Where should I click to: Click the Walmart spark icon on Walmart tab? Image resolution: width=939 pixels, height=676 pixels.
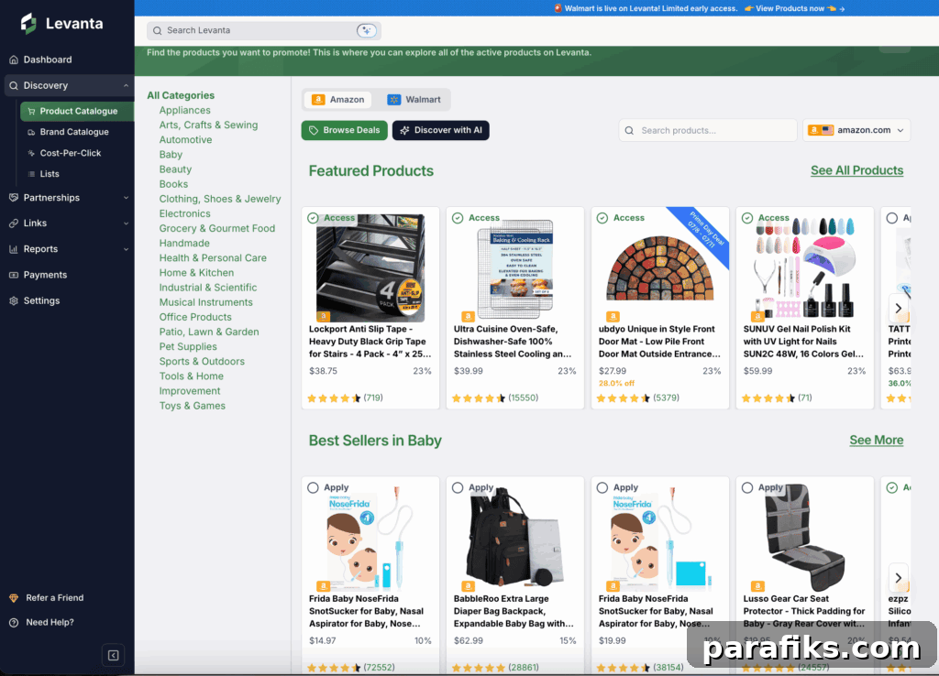[x=394, y=100]
